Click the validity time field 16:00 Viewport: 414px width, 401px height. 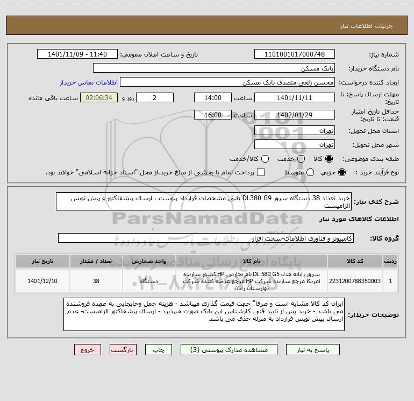coord(213,115)
